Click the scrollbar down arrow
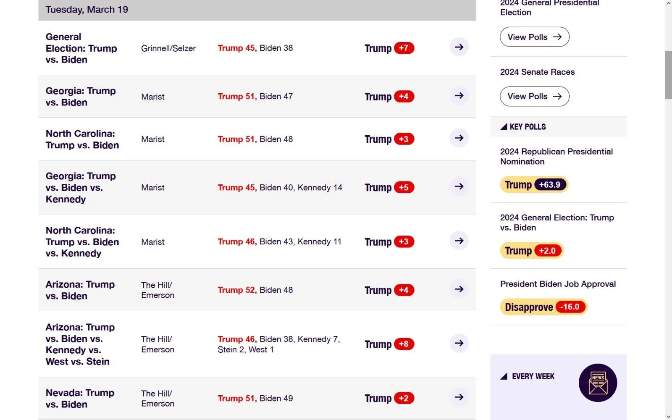 (668, 417)
